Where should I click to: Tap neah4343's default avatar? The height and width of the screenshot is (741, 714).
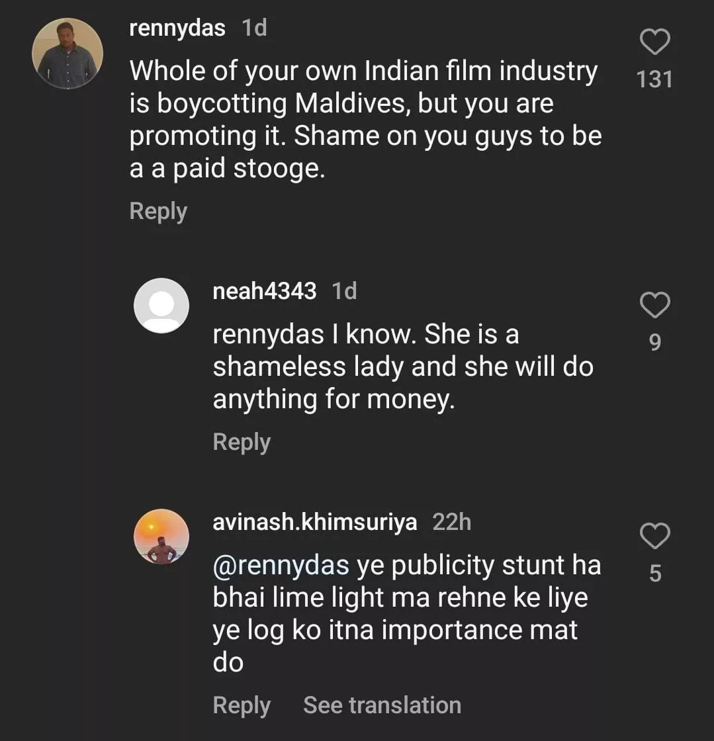(161, 305)
